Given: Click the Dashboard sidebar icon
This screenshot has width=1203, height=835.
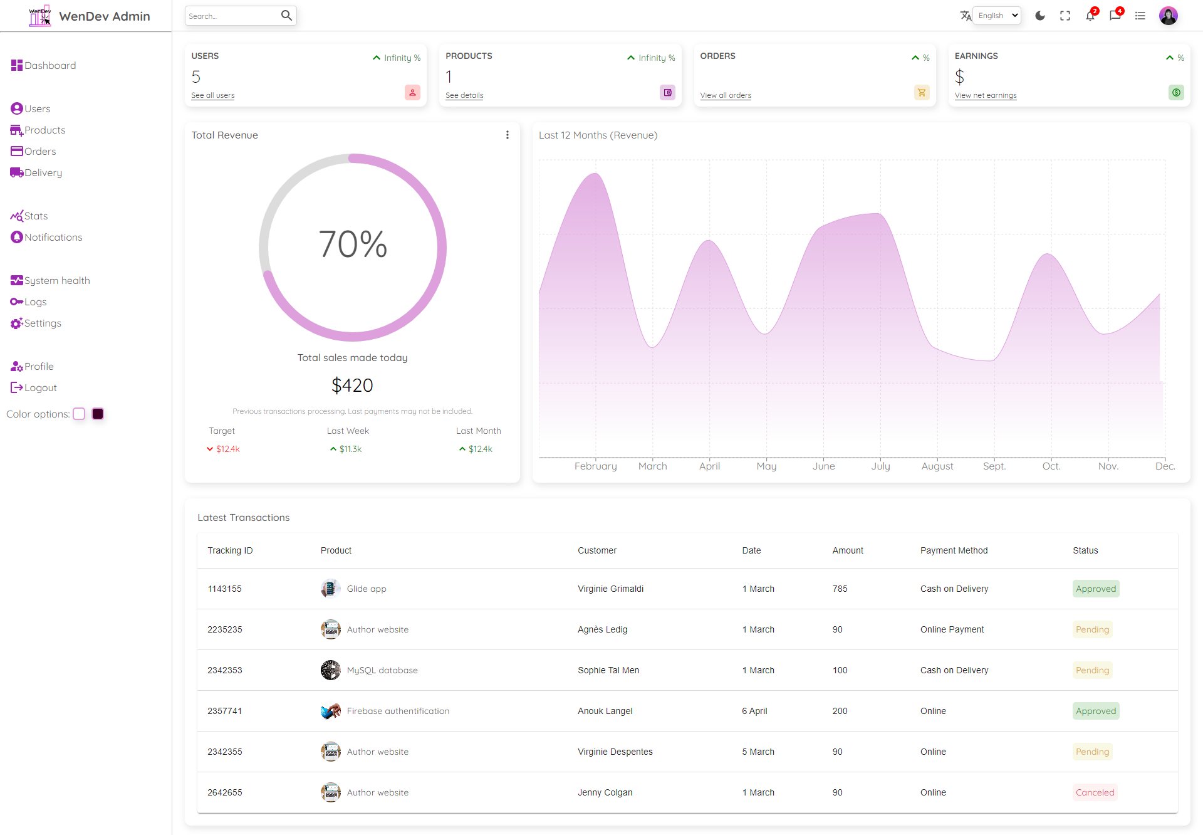Looking at the screenshot, I should click(x=16, y=65).
